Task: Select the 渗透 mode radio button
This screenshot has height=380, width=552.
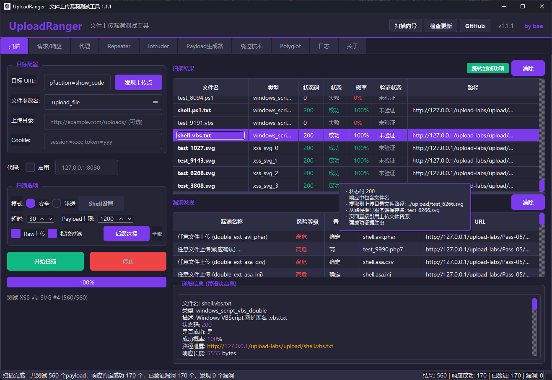Action: (57, 203)
